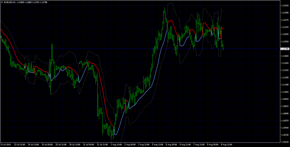The width and height of the screenshot is (290, 147).
Task: Click the highlighted current price label 1.11786
Action: click(x=285, y=49)
